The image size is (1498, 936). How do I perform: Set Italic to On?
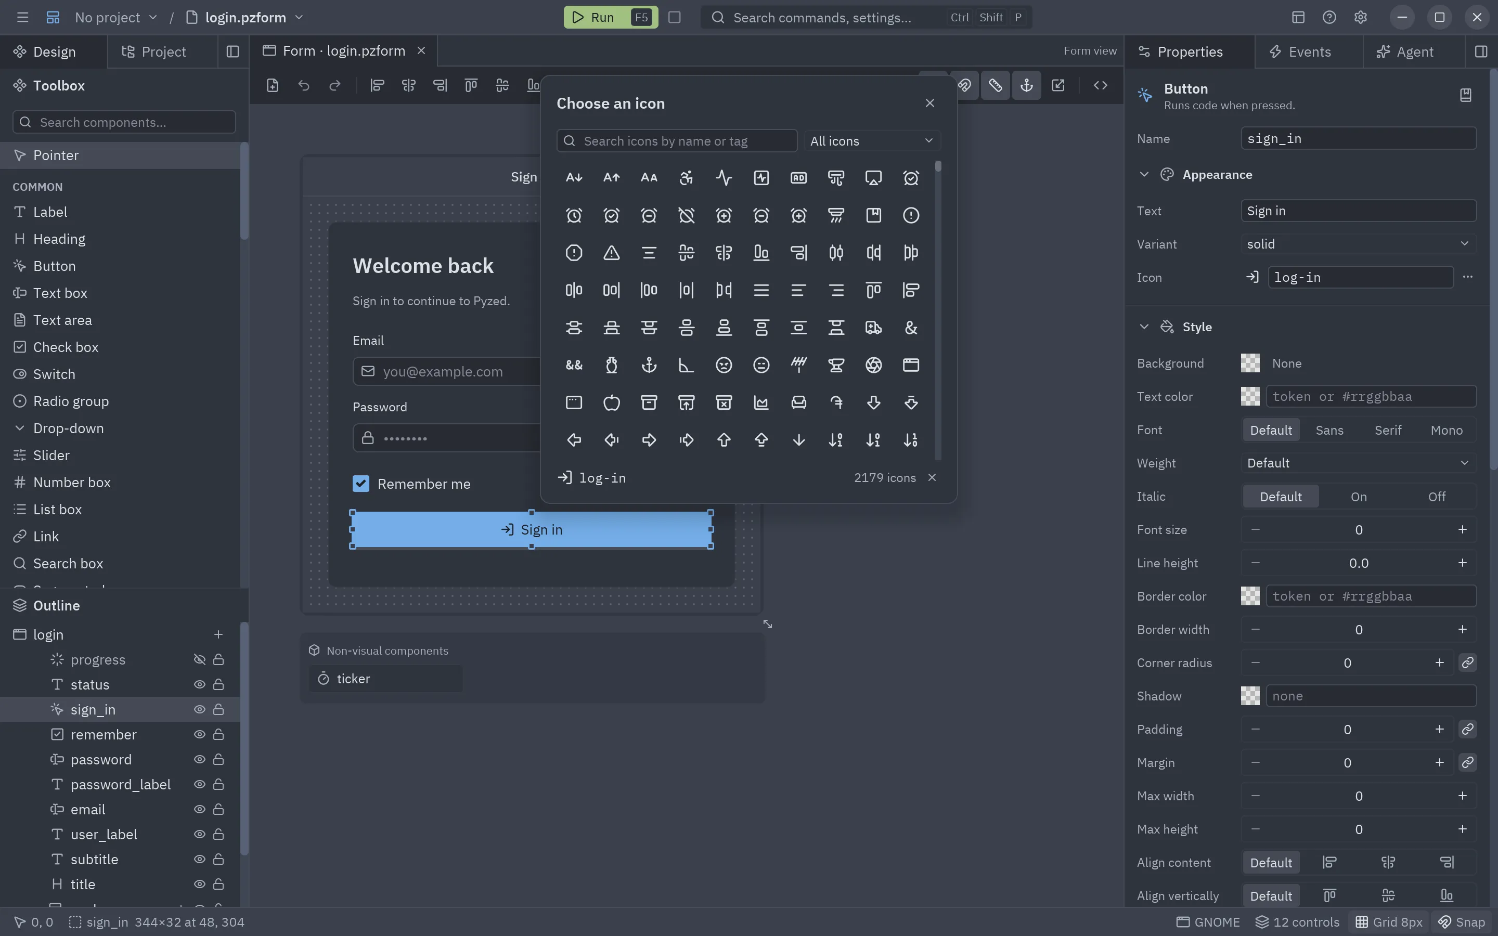(x=1358, y=497)
